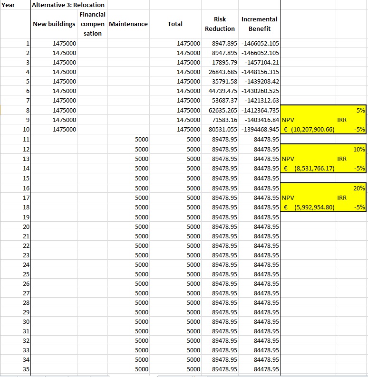Select Incremental Benefit 84478.95 in year 19 row
The width and height of the screenshot is (368, 377).
tap(260, 217)
